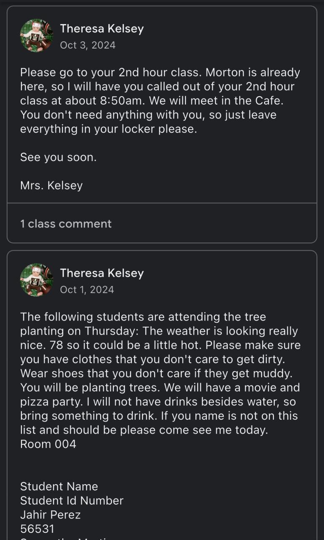The width and height of the screenshot is (324, 540).
Task: Tap Theresa Kelsey's avatar on Oct 3 post
Action: (x=37, y=35)
